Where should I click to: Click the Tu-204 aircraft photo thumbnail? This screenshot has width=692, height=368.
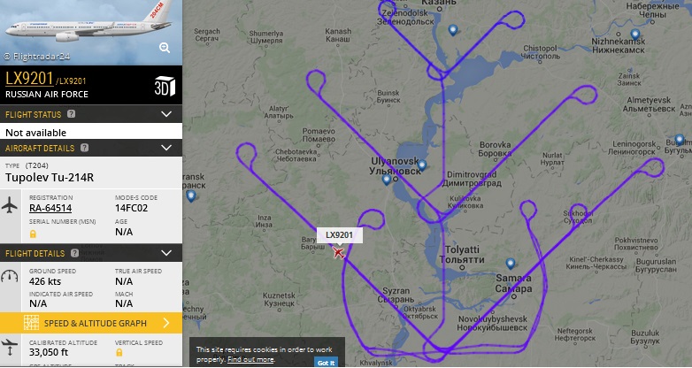[91, 33]
